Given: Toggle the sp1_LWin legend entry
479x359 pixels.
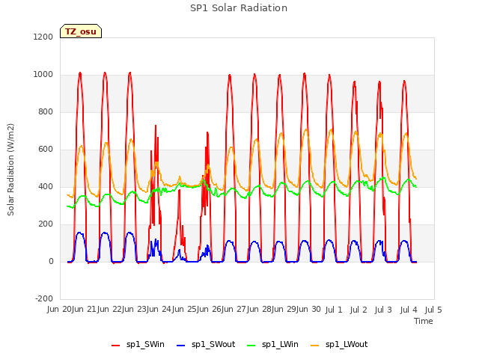Looking at the screenshot, I should click(272, 345).
